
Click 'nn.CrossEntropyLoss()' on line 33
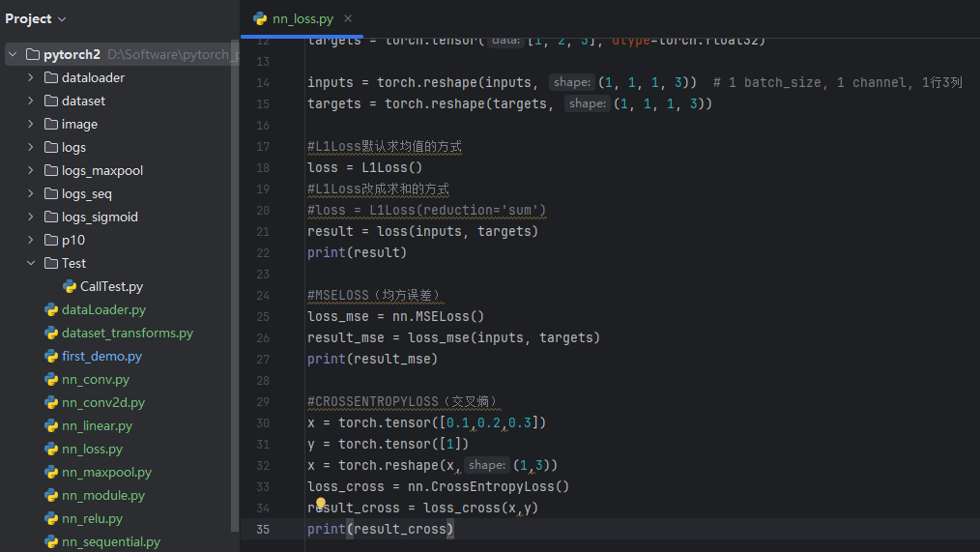click(488, 486)
